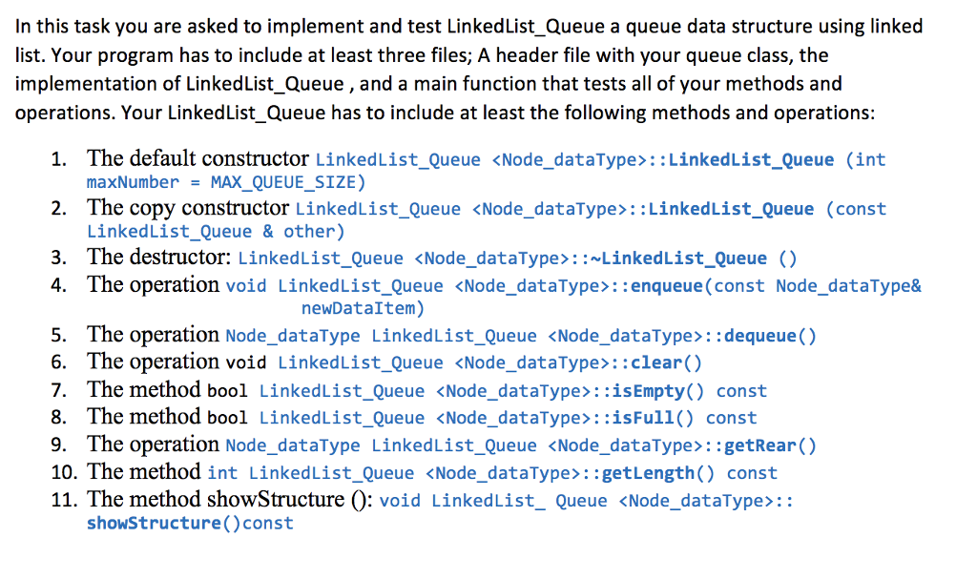Click the bold clear method name
Image resolution: width=977 pixels, height=579 pixels.
(x=656, y=362)
